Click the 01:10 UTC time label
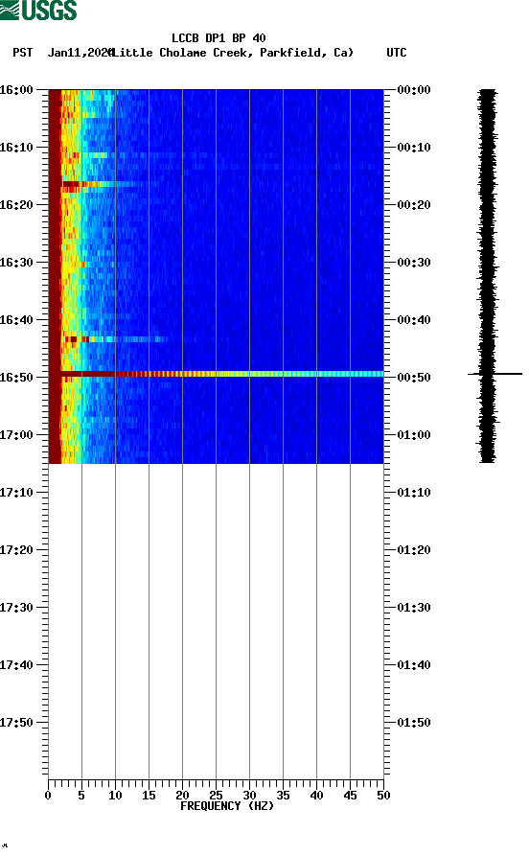The width and height of the screenshot is (529, 856). point(414,493)
